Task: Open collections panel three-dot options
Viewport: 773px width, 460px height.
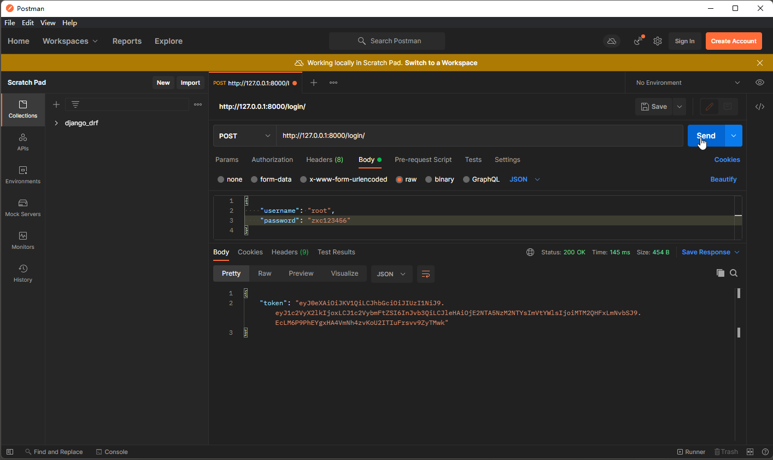Action: pyautogui.click(x=198, y=104)
